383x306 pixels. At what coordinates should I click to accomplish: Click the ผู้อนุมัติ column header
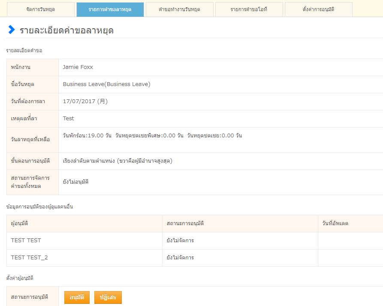click(x=19, y=223)
